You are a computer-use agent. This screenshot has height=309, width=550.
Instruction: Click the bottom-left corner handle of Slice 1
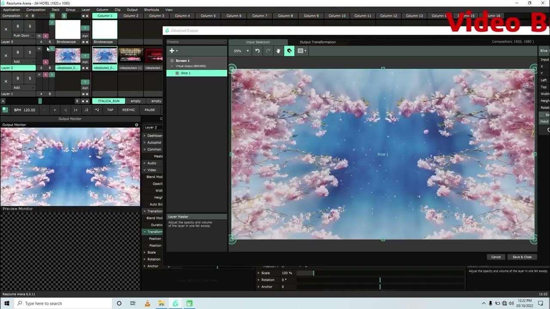pos(232,239)
